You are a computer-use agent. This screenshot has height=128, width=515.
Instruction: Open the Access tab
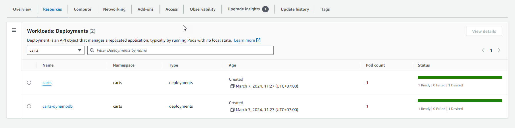tap(172, 9)
